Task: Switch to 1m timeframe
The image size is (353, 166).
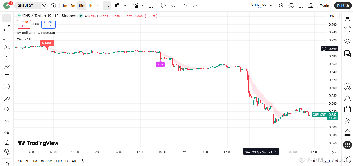Action: coord(65,6)
